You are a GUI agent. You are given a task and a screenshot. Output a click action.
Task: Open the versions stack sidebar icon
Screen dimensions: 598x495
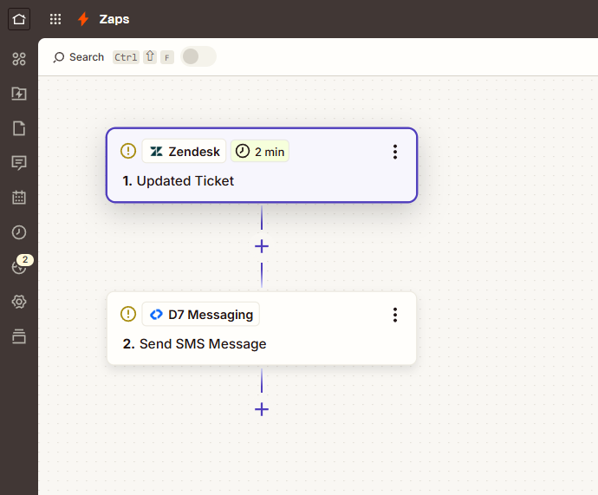click(19, 336)
